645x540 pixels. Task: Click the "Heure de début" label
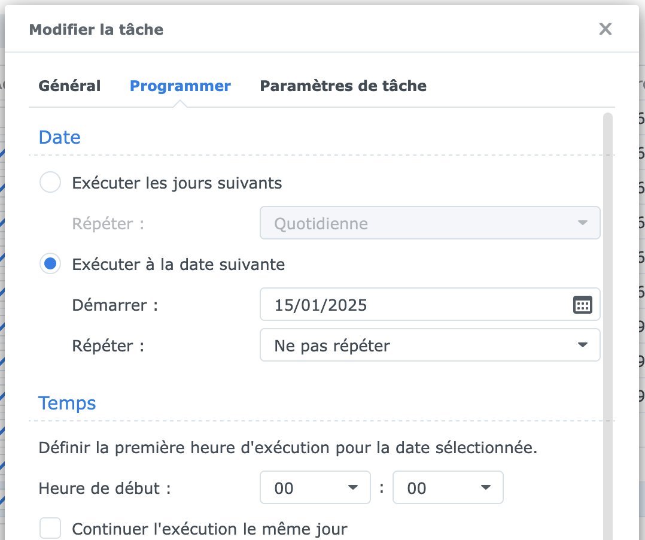[x=105, y=489]
